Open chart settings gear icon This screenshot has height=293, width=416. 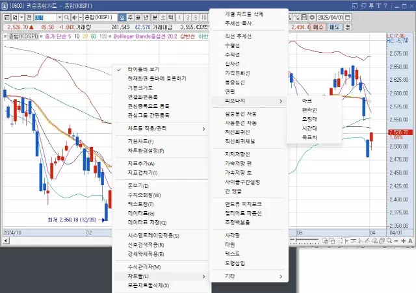[x=312, y=18]
